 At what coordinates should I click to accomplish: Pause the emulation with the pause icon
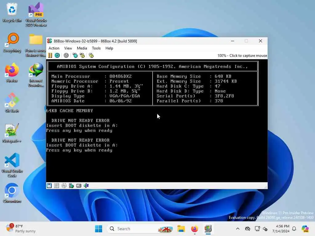(x=50, y=55)
